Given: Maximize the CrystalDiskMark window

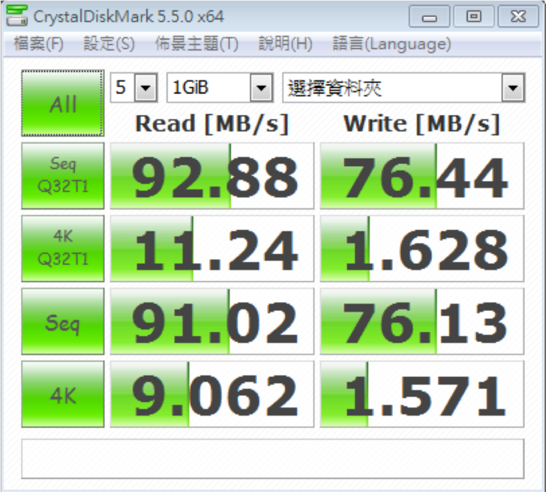Looking at the screenshot, I should (x=474, y=16).
